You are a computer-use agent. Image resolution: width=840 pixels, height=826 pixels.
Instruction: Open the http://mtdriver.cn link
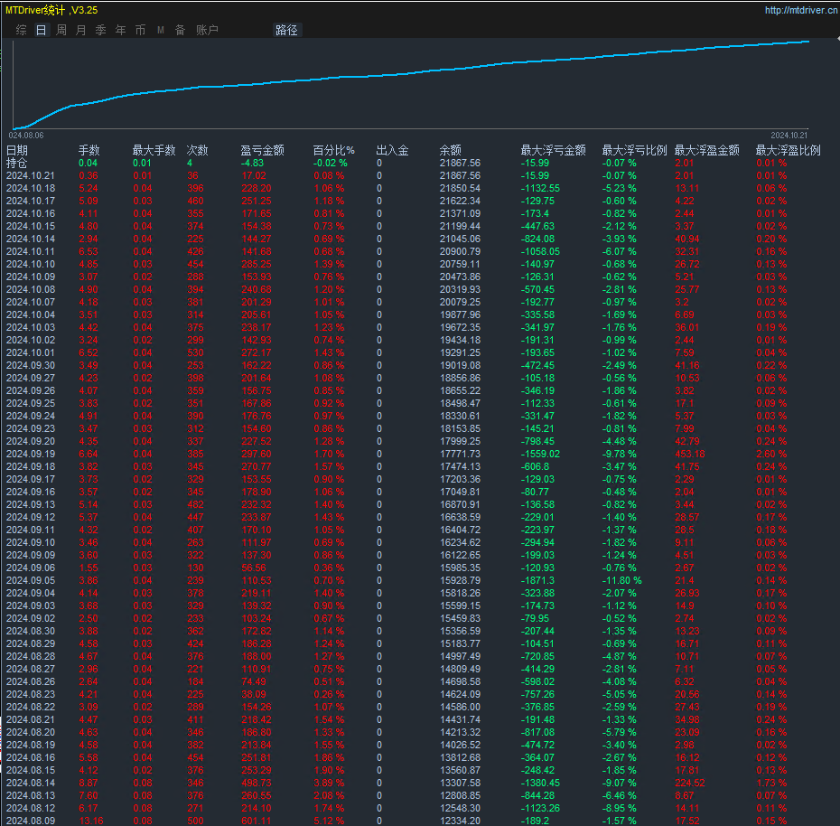click(x=800, y=10)
